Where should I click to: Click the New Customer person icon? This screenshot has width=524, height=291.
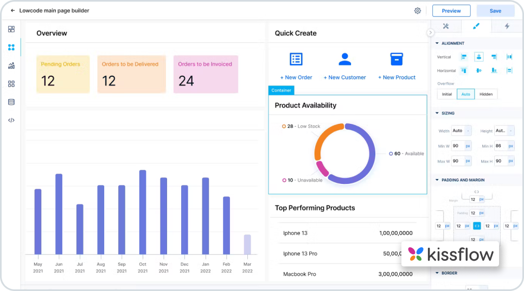pyautogui.click(x=344, y=59)
